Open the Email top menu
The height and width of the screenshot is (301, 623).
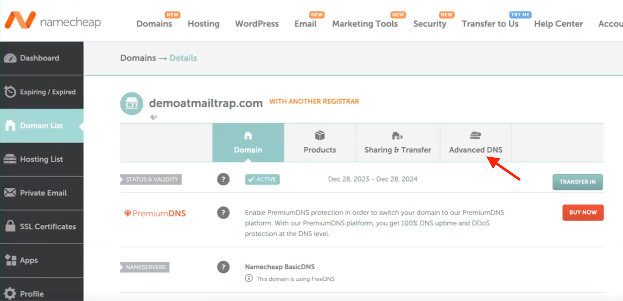tap(306, 24)
